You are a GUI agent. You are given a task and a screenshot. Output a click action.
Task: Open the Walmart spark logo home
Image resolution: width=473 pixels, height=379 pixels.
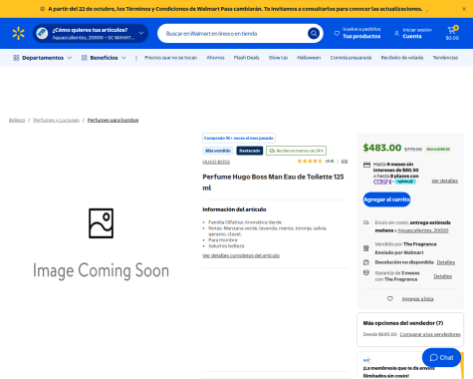(19, 34)
